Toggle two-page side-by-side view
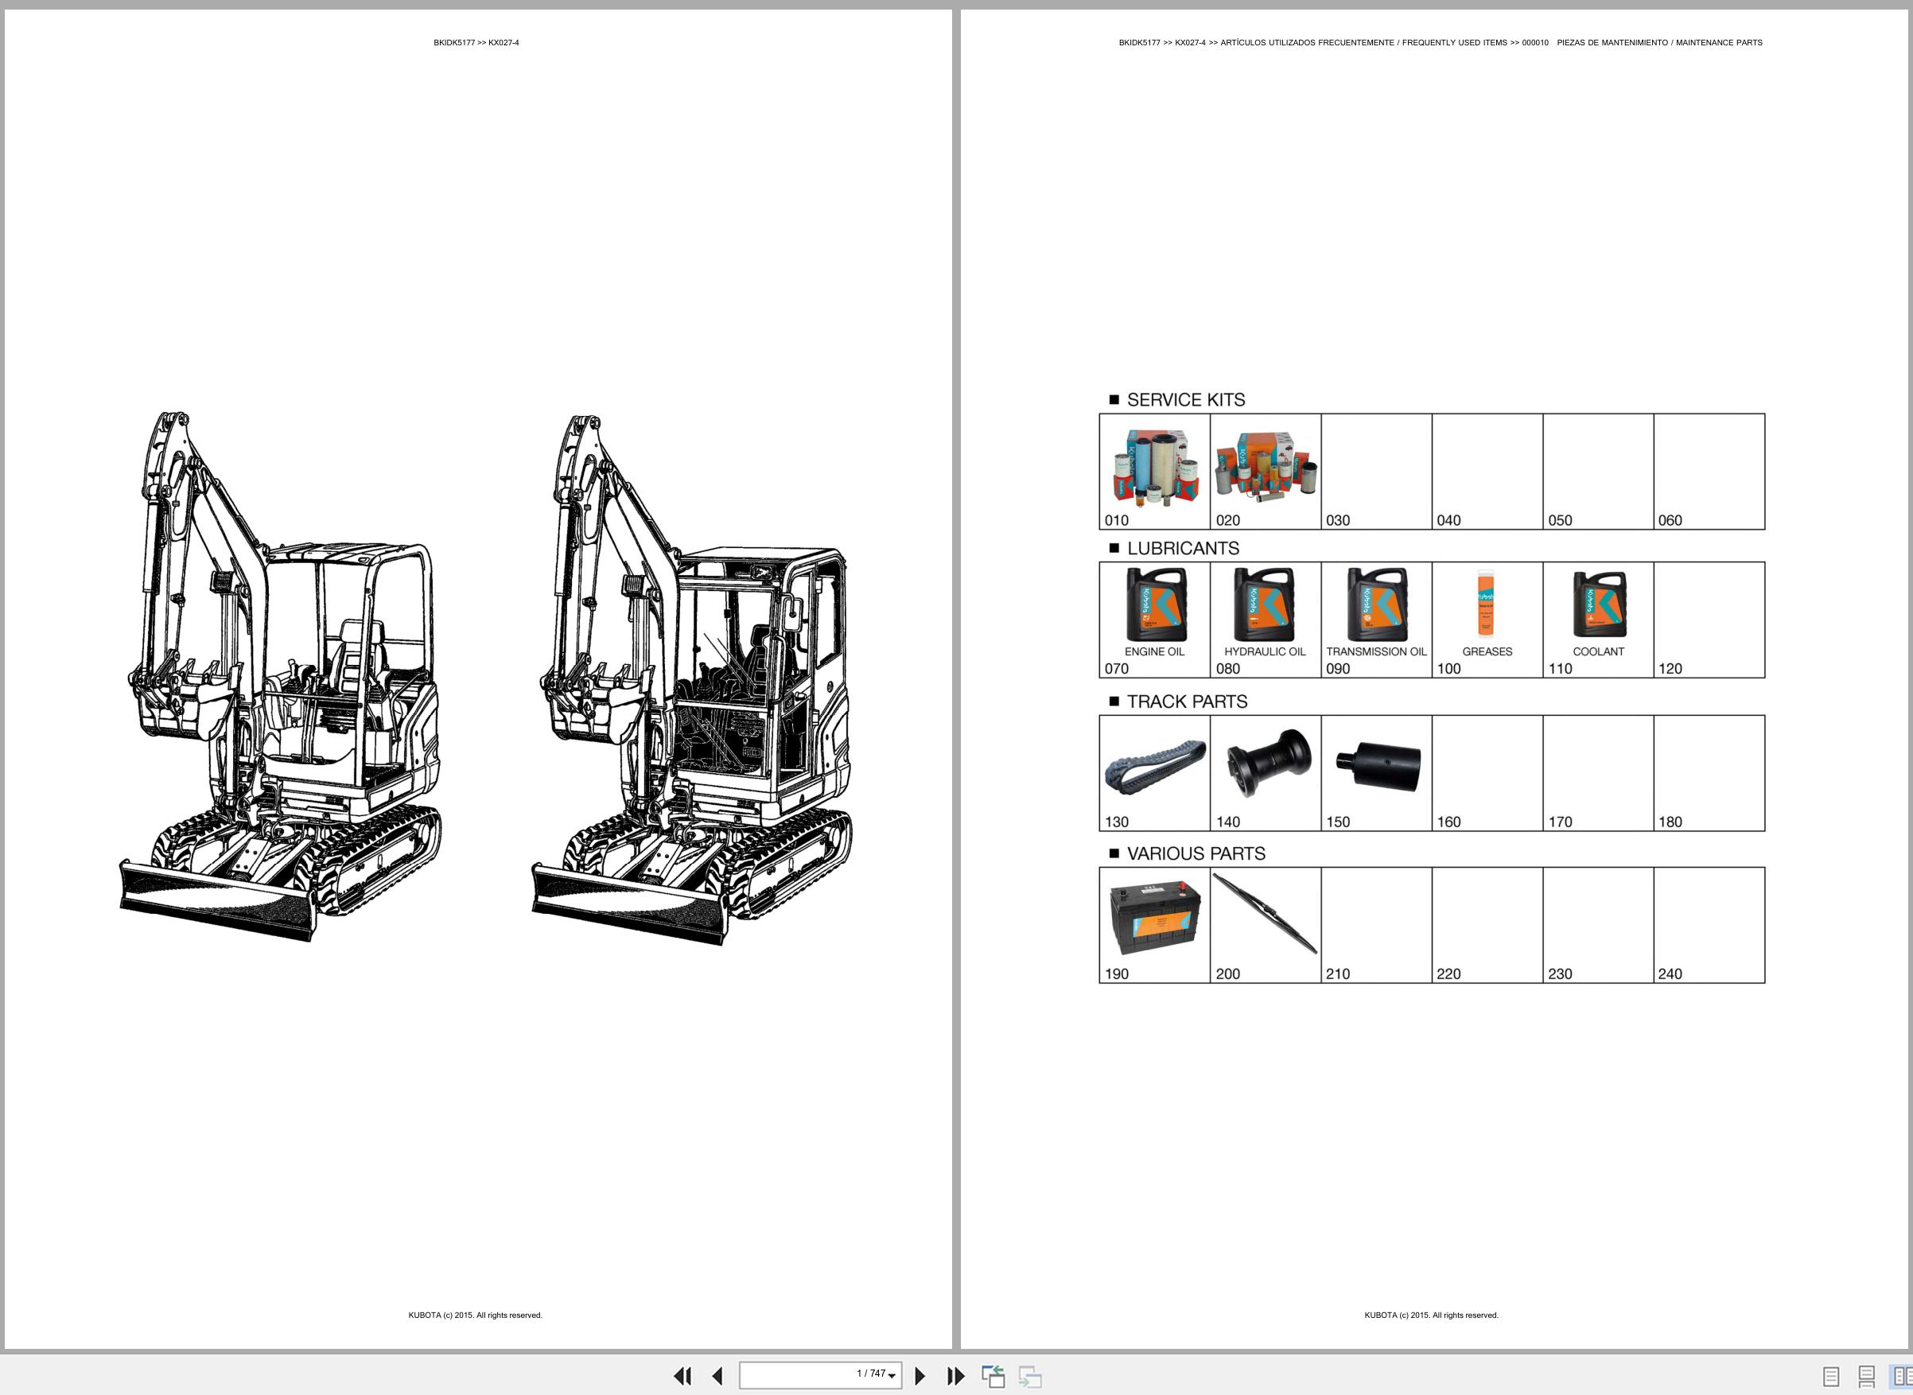 point(1902,1377)
